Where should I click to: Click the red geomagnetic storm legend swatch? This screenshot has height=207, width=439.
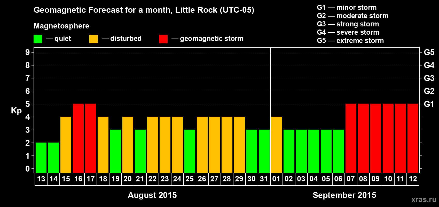pyautogui.click(x=163, y=39)
